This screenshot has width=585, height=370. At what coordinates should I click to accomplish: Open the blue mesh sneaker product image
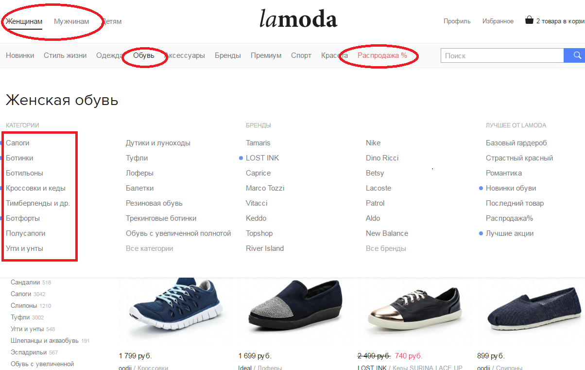coord(170,305)
